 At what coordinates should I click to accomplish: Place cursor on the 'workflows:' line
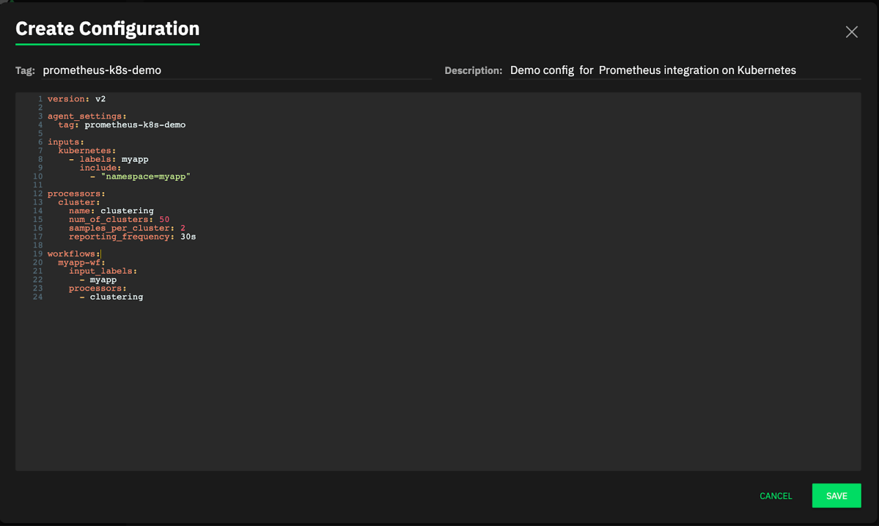[73, 254]
